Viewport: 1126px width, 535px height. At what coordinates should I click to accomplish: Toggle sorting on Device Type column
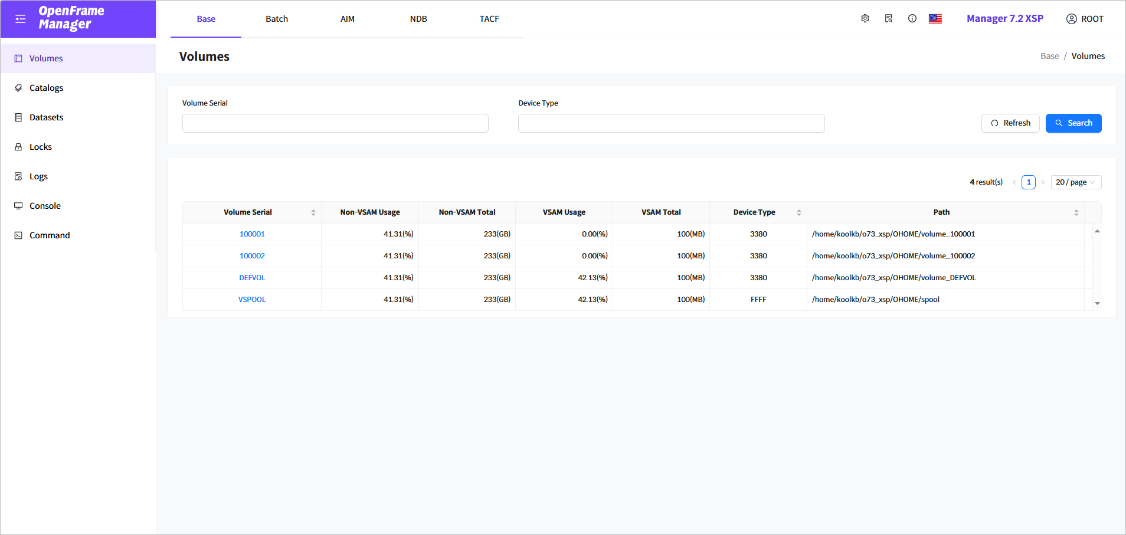(x=798, y=212)
